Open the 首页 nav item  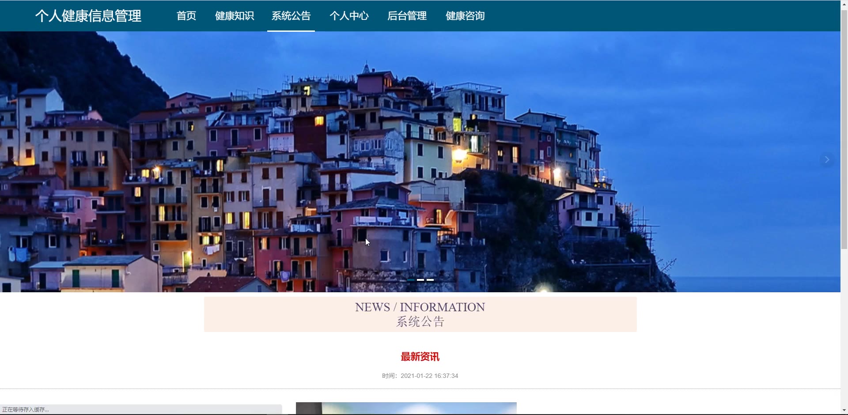(186, 16)
